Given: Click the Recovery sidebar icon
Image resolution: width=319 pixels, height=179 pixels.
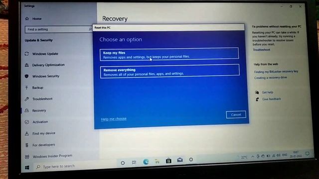Looking at the screenshot, I should 26,110.
